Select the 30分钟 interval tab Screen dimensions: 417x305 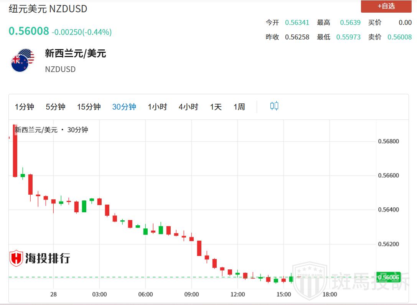[x=124, y=107]
